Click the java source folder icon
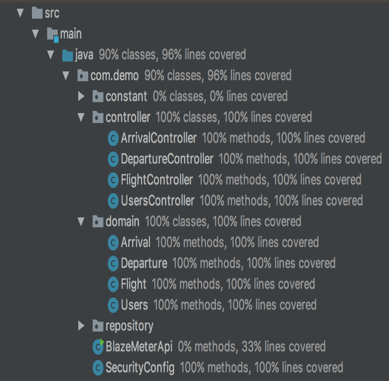 coord(67,55)
